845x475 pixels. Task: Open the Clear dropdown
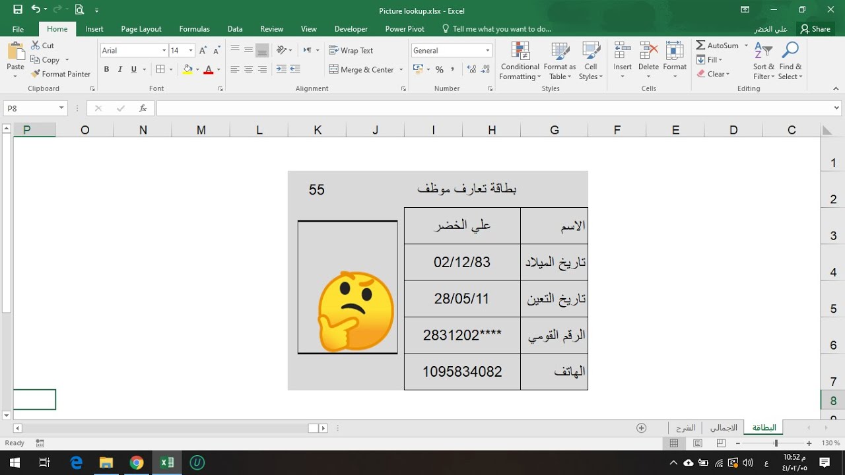[x=714, y=75]
